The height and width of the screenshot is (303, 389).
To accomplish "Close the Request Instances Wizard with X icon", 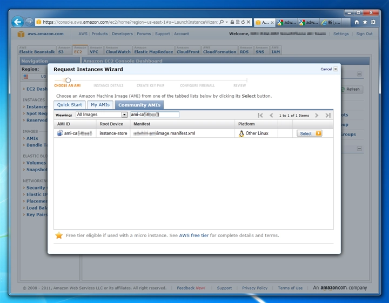I will tap(336, 69).
